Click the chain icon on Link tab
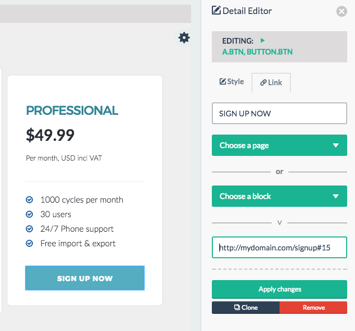This screenshot has width=355, height=331. 263,83
